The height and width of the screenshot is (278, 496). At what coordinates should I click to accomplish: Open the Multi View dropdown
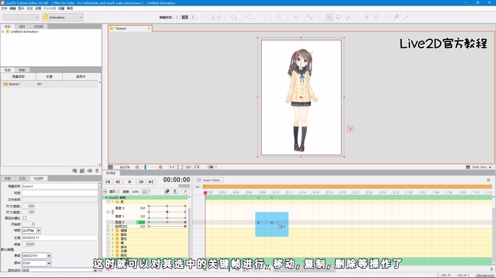(x=479, y=167)
